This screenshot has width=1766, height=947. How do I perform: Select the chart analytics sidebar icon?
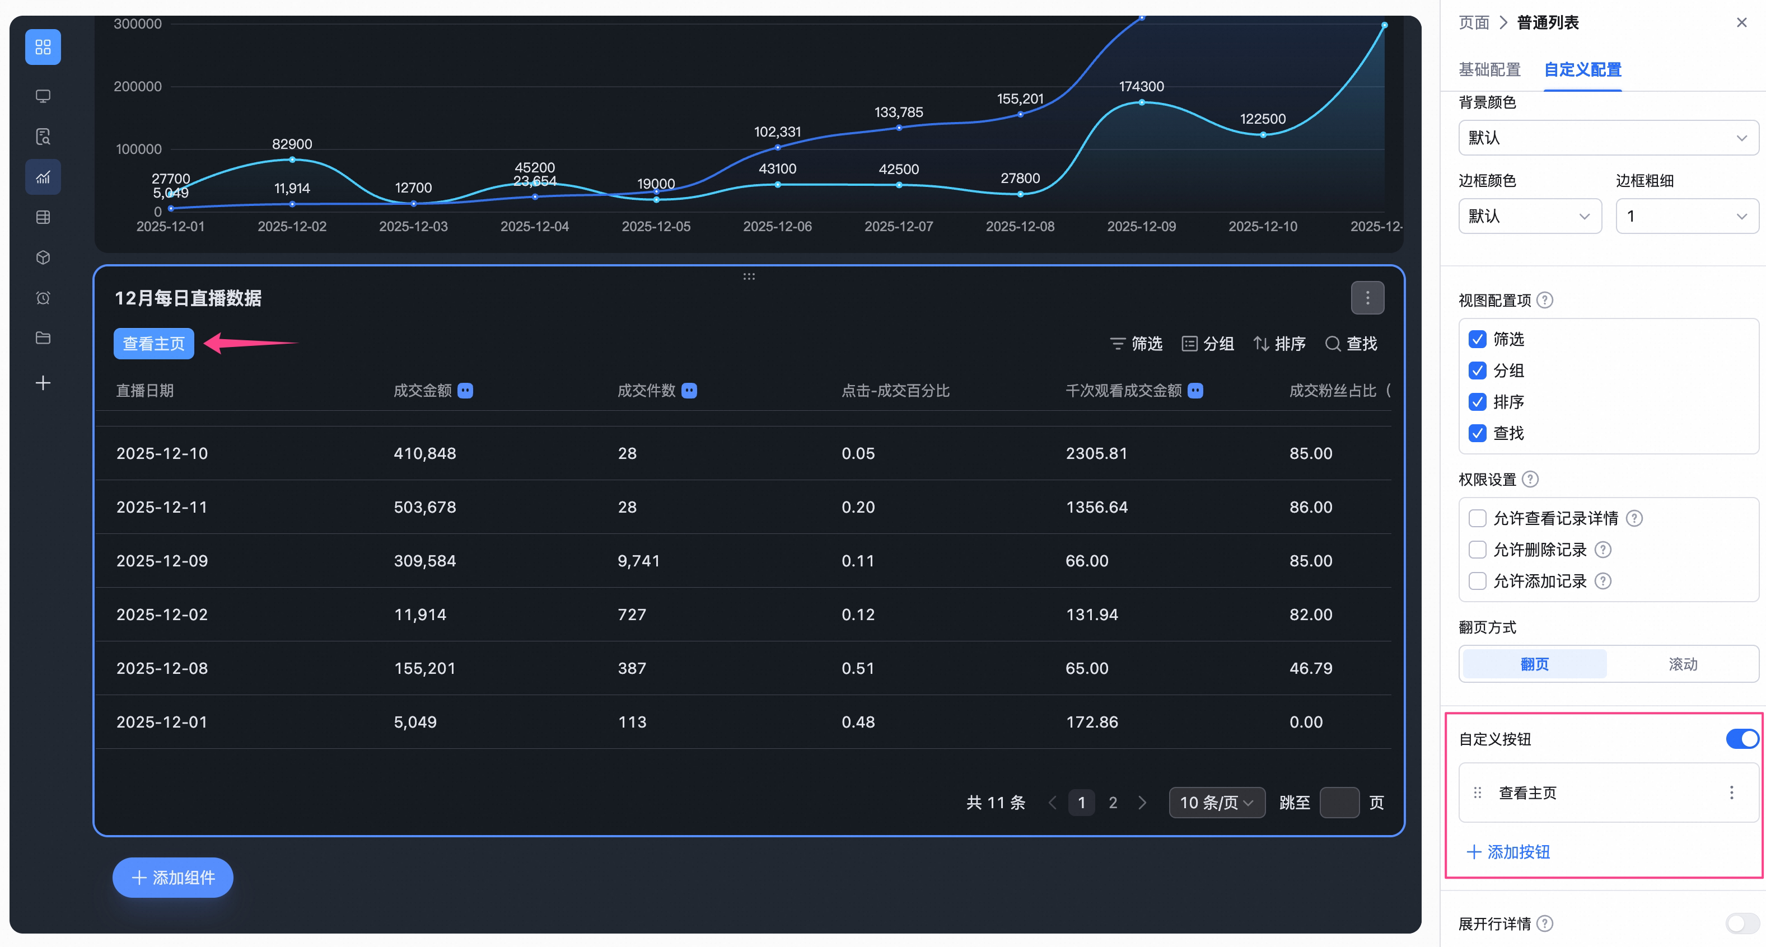pyautogui.click(x=43, y=177)
